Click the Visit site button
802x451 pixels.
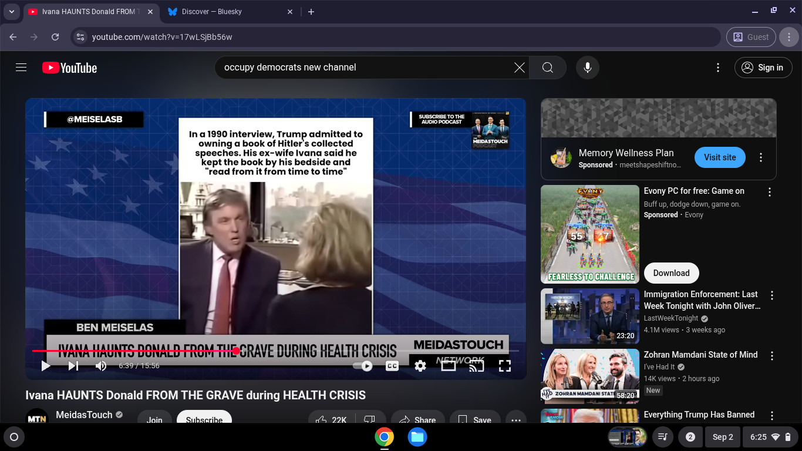click(720, 157)
